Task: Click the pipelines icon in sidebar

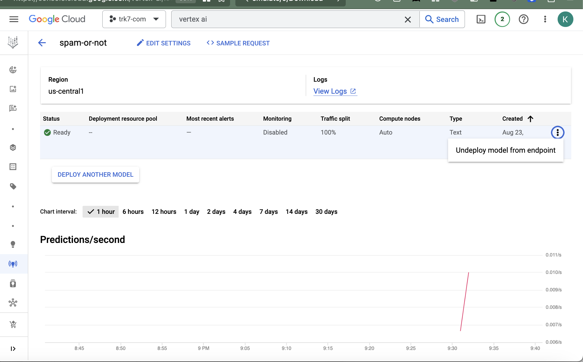Action: click(13, 303)
